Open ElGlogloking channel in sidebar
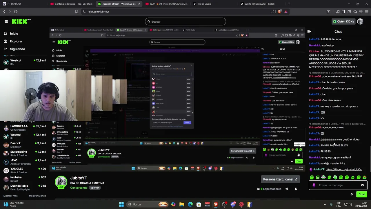Image resolution: width=371 pixels, height=209 pixels. pos(25,153)
